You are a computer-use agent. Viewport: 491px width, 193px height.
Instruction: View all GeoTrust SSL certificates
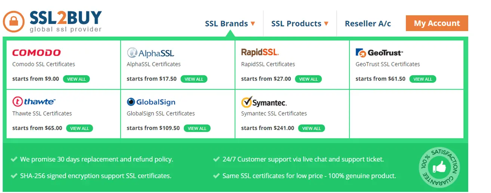(423, 79)
